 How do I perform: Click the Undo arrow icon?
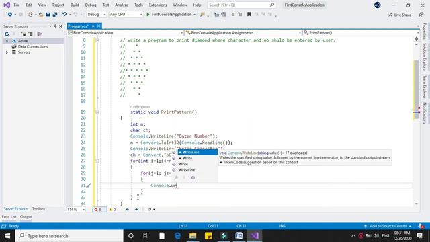(x=64, y=15)
